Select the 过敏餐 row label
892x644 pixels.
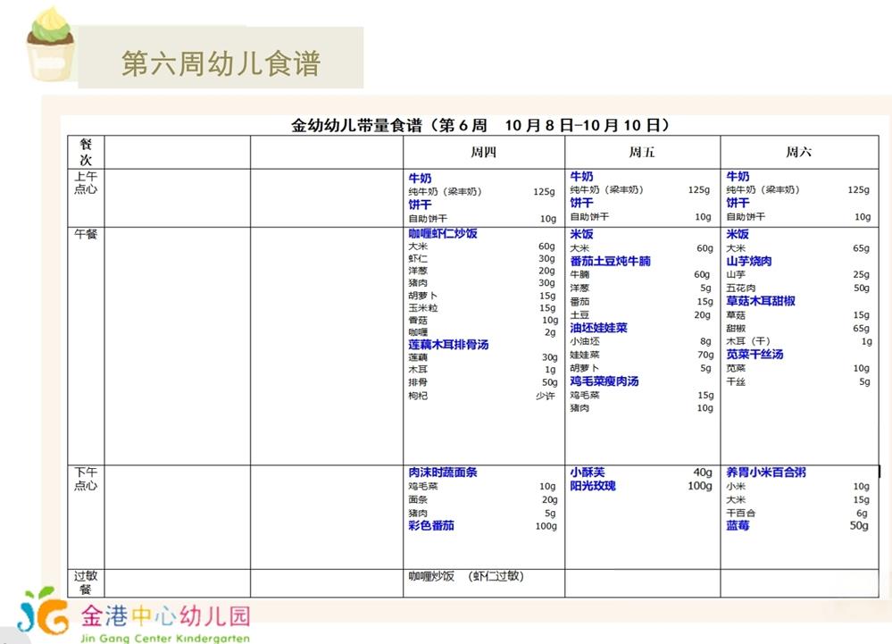tap(86, 582)
